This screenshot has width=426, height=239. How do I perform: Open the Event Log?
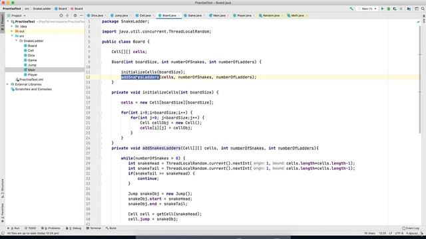point(411,228)
